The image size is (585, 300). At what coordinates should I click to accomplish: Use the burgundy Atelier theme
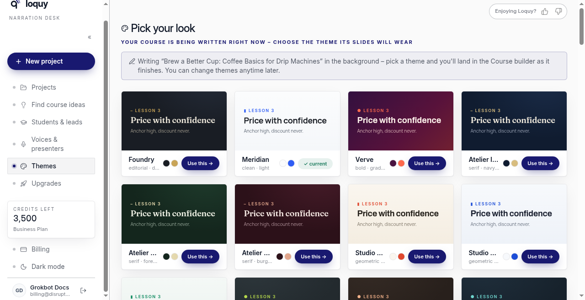(x=314, y=257)
